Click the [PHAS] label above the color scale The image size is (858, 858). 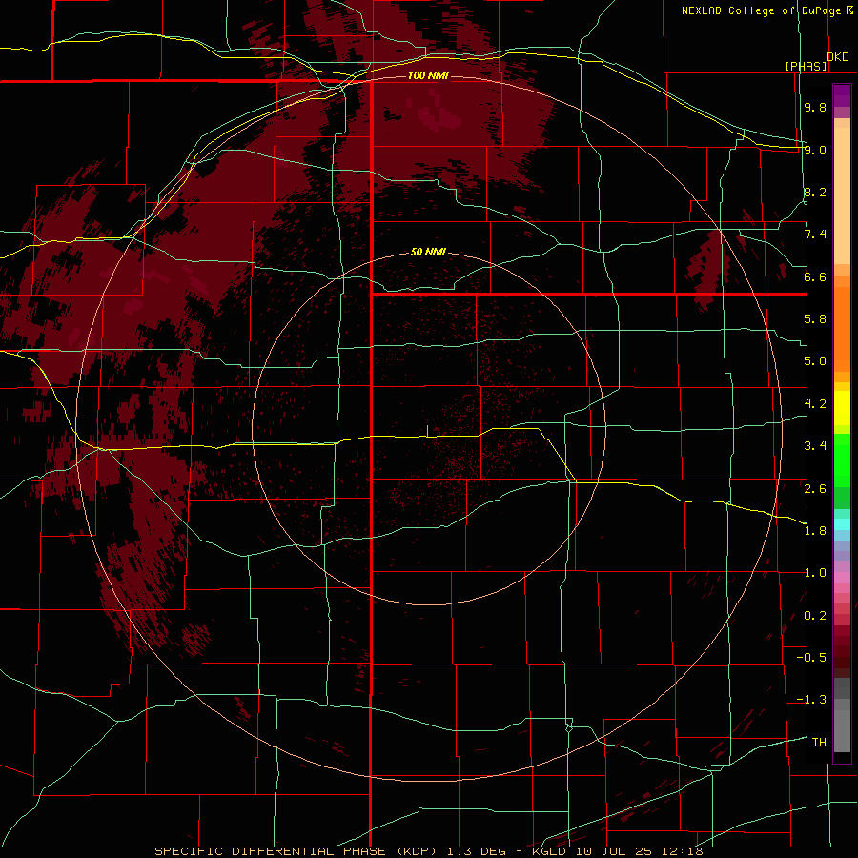[x=806, y=66]
